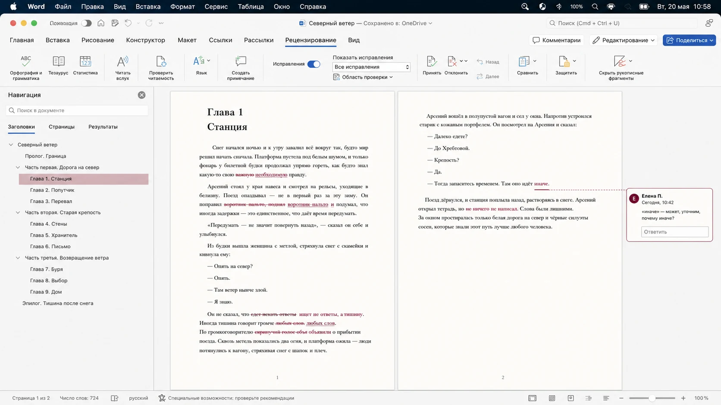Screen dimensions: 721x405
Task: Close the Navigation pane
Action: click(141, 95)
